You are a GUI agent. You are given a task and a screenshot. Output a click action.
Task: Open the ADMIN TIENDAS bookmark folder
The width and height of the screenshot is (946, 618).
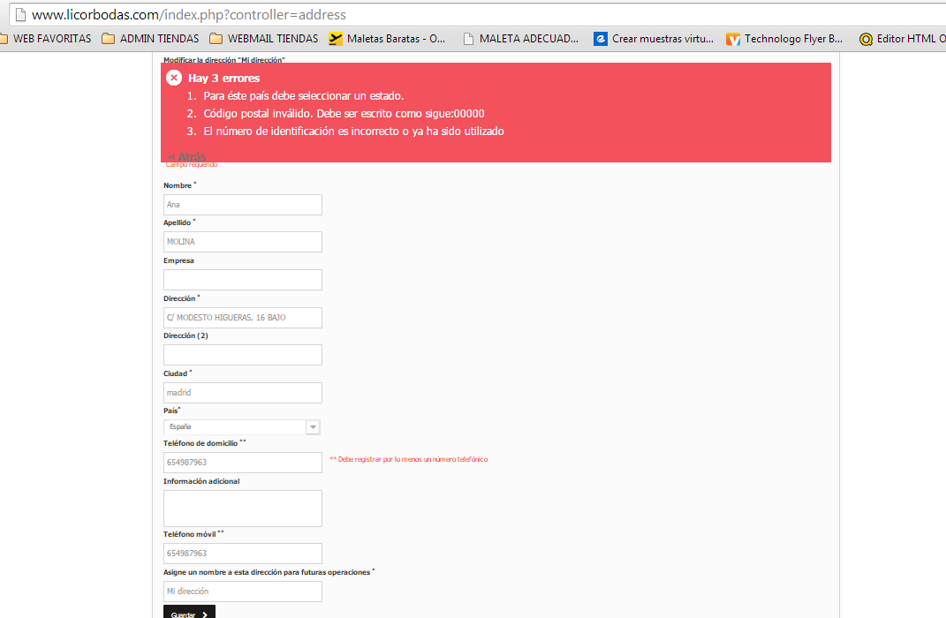coord(150,39)
